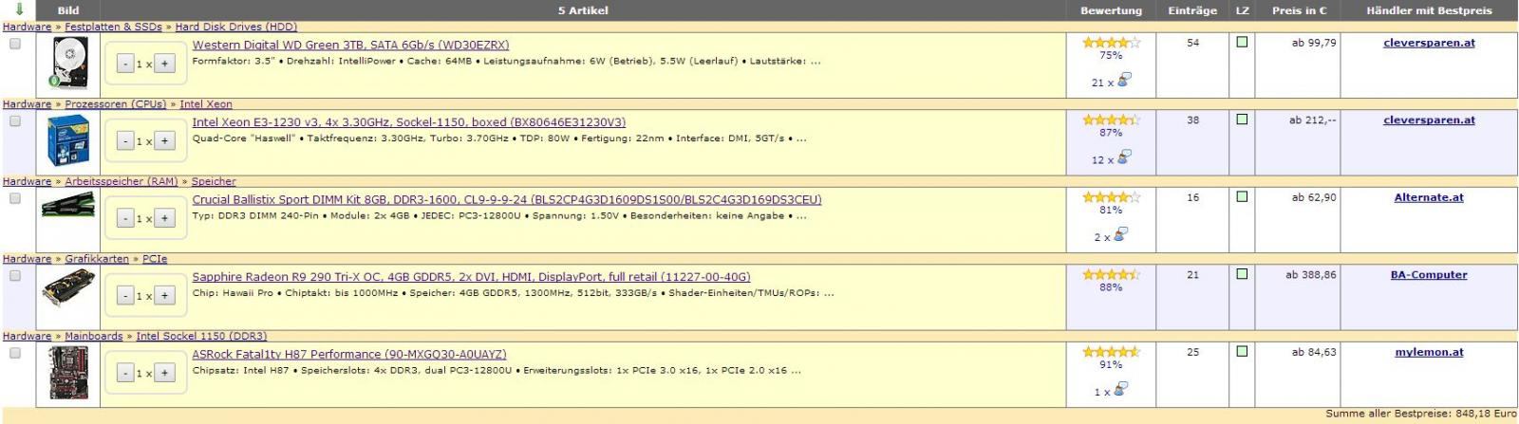Open Intel Xeon E3-1230 v3 product link
Image resolution: width=1519 pixels, height=424 pixels.
(408, 122)
